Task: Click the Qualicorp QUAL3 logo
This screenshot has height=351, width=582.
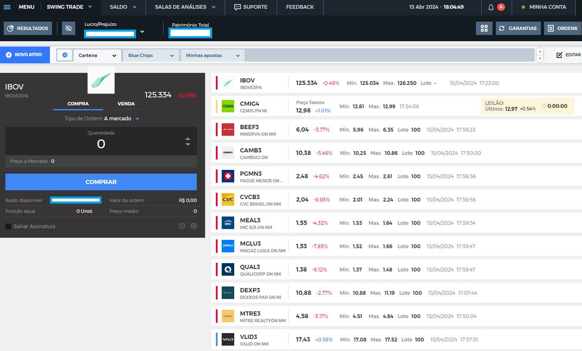Action: (228, 269)
